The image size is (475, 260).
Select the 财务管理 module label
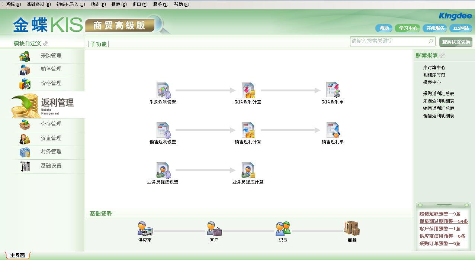pyautogui.click(x=51, y=152)
